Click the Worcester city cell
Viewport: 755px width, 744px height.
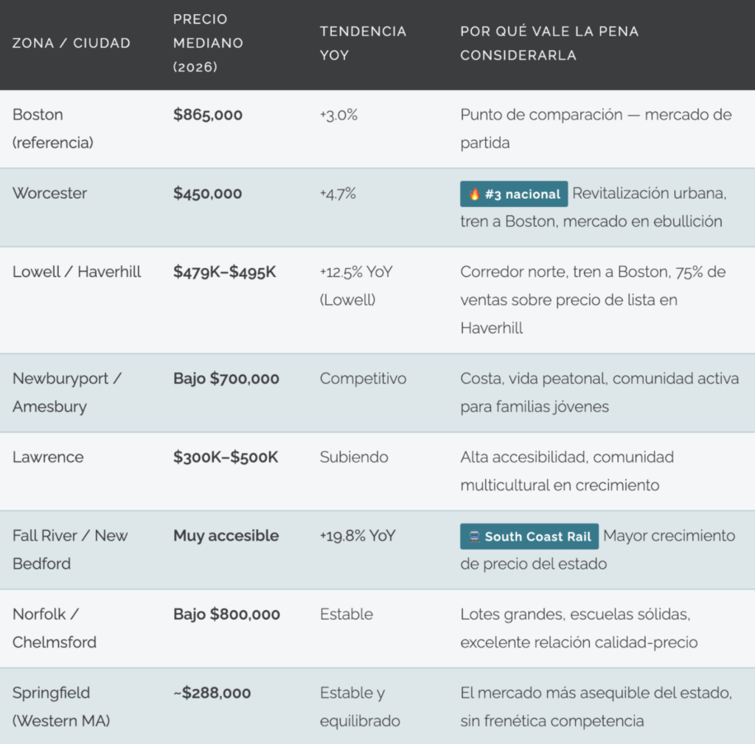[x=49, y=193]
